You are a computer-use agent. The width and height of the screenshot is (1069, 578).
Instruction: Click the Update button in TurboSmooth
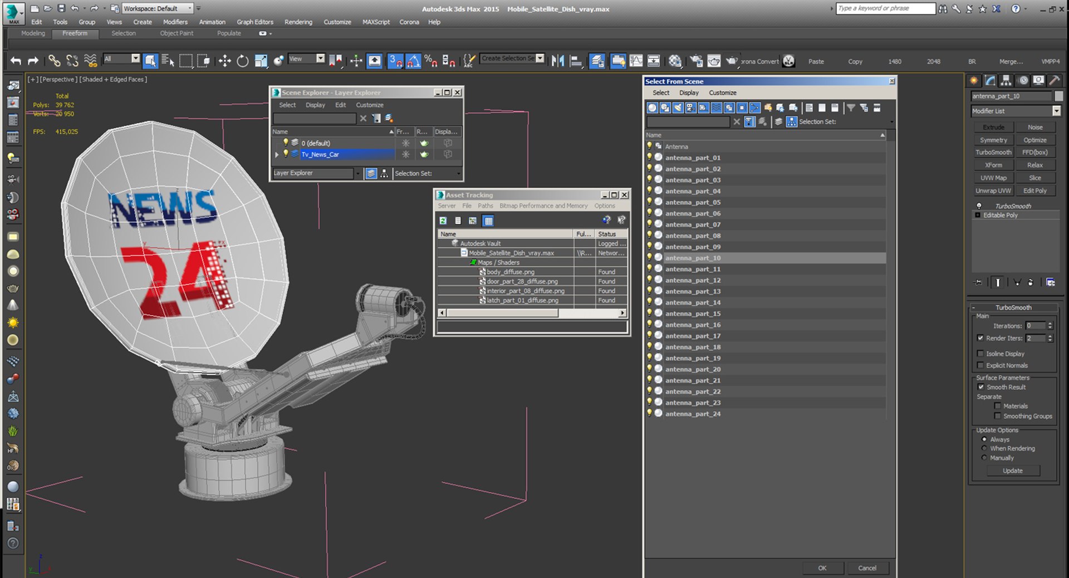point(1013,471)
